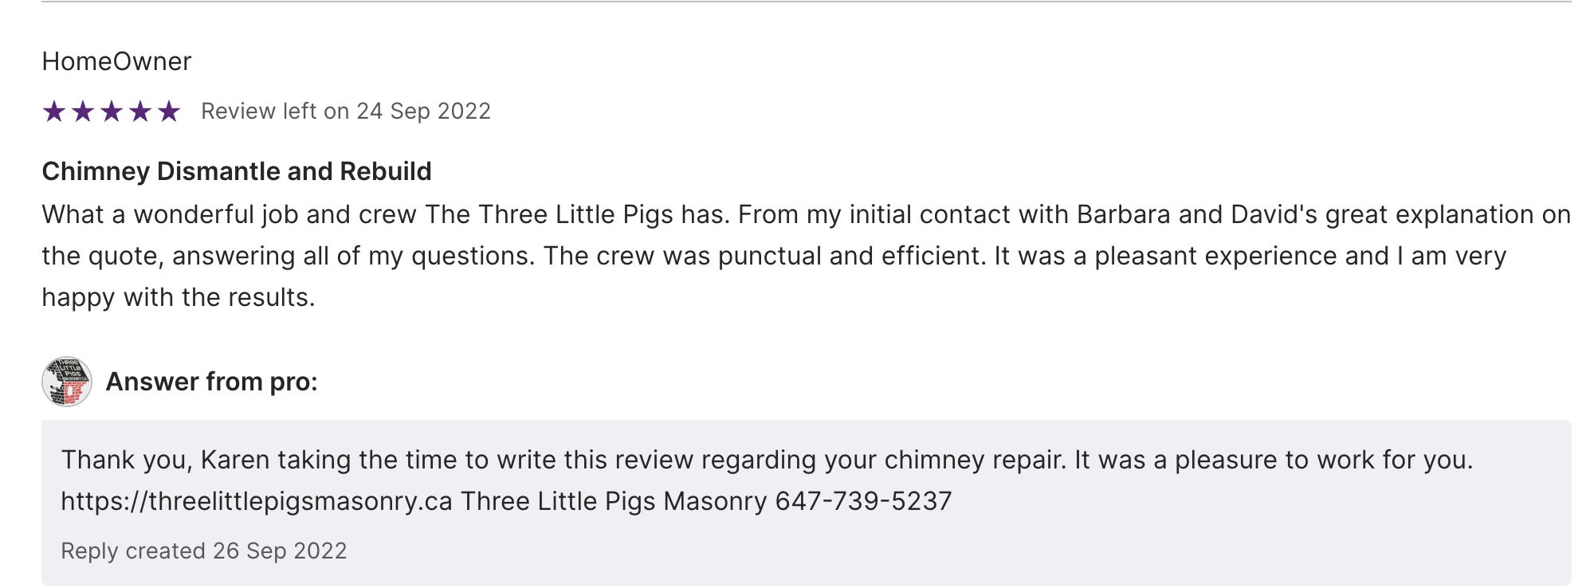Open the threelittlepigsmasonry.ca URL in the reply
The height and width of the screenshot is (588, 1594).
257,501
